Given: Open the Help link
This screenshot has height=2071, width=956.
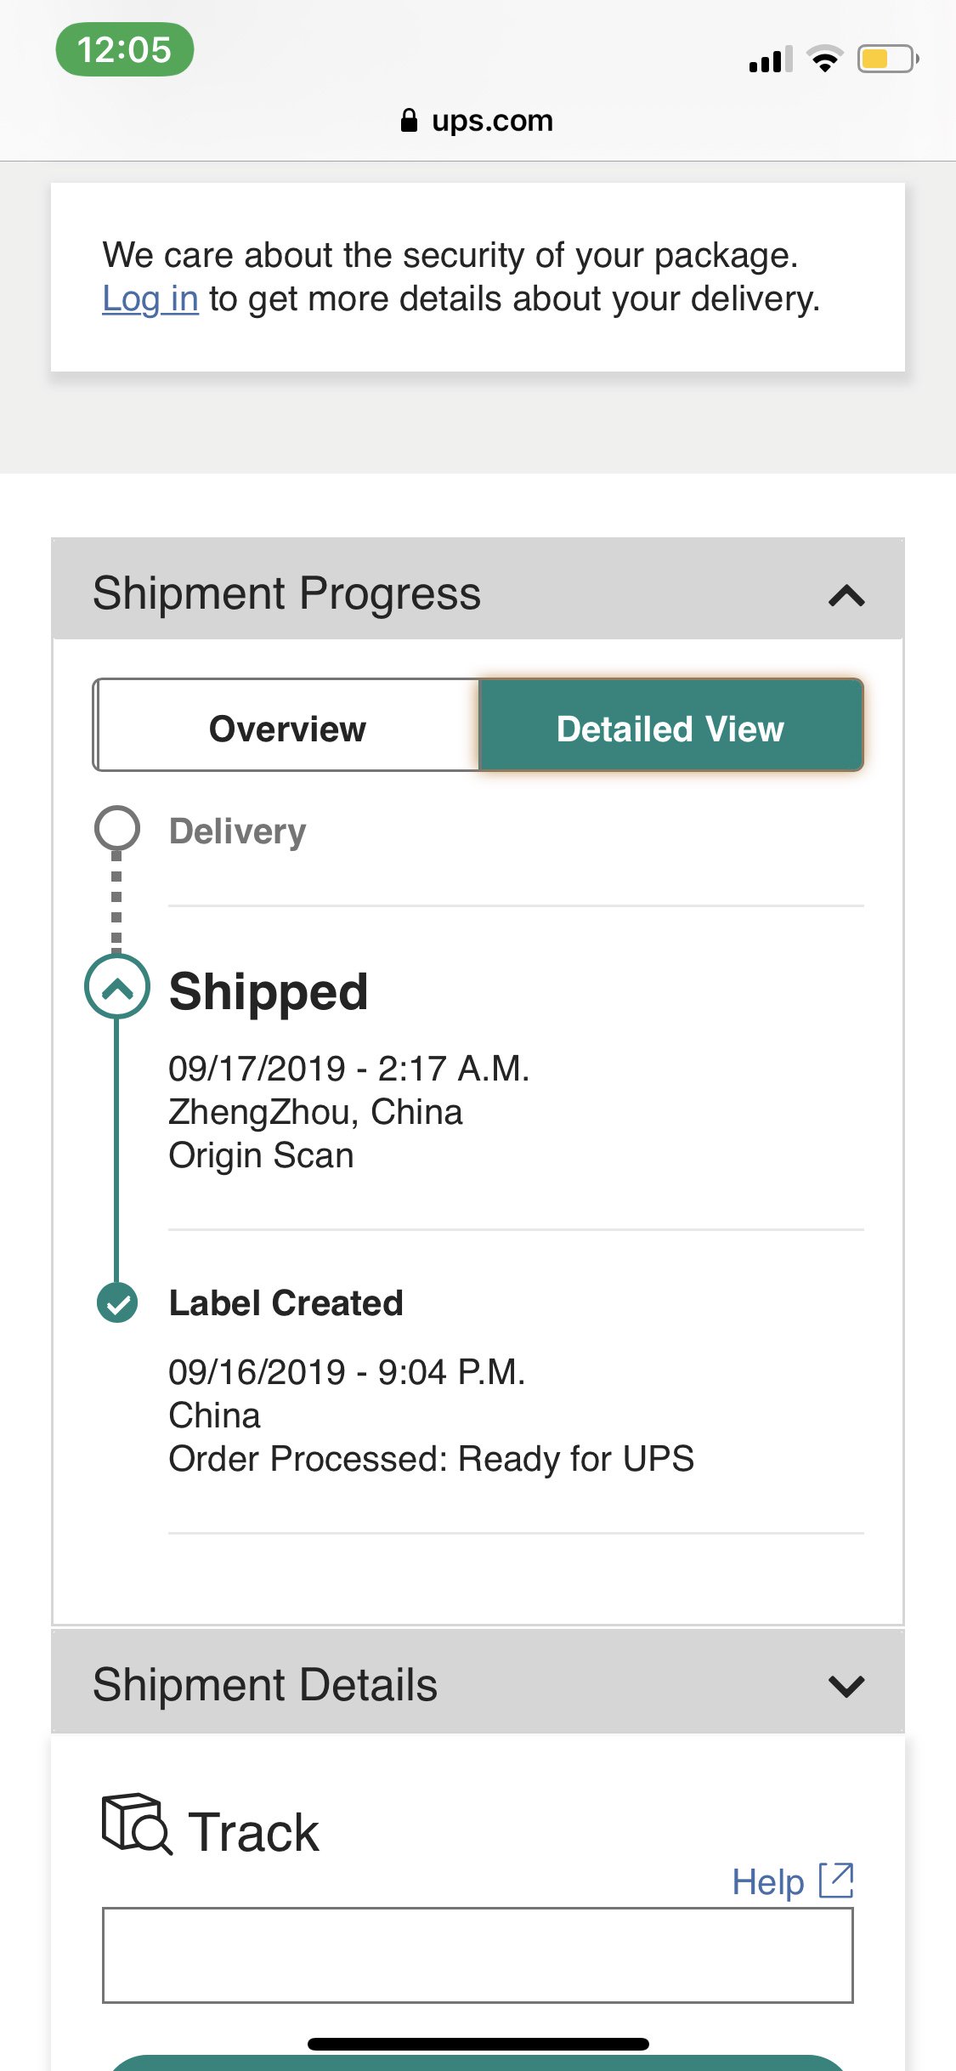Looking at the screenshot, I should point(768,1881).
